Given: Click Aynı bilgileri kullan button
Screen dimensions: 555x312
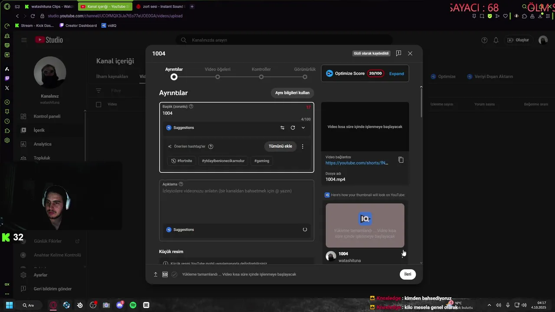Looking at the screenshot, I should click(292, 93).
